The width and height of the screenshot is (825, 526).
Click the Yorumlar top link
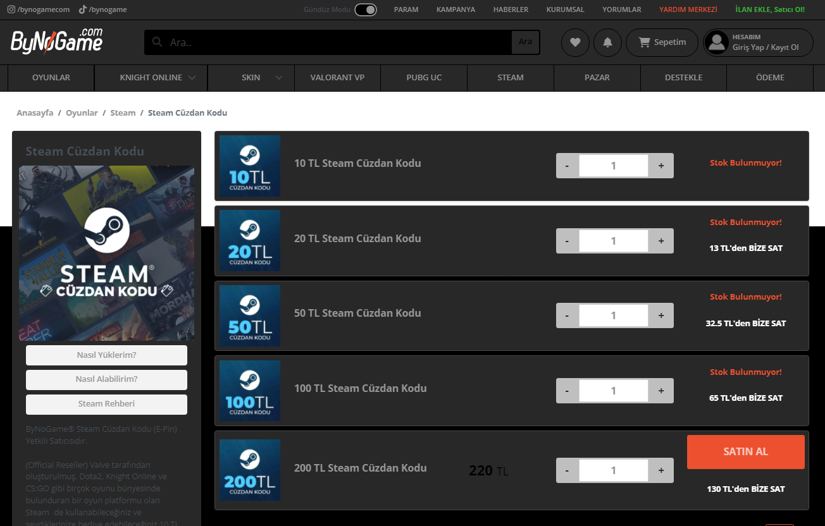coord(622,9)
